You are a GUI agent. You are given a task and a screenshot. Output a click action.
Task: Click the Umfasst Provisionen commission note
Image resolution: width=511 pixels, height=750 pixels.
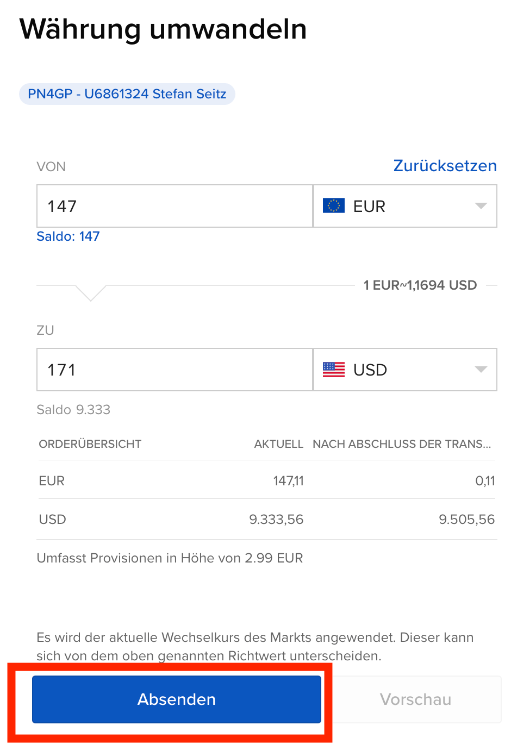[x=170, y=558]
